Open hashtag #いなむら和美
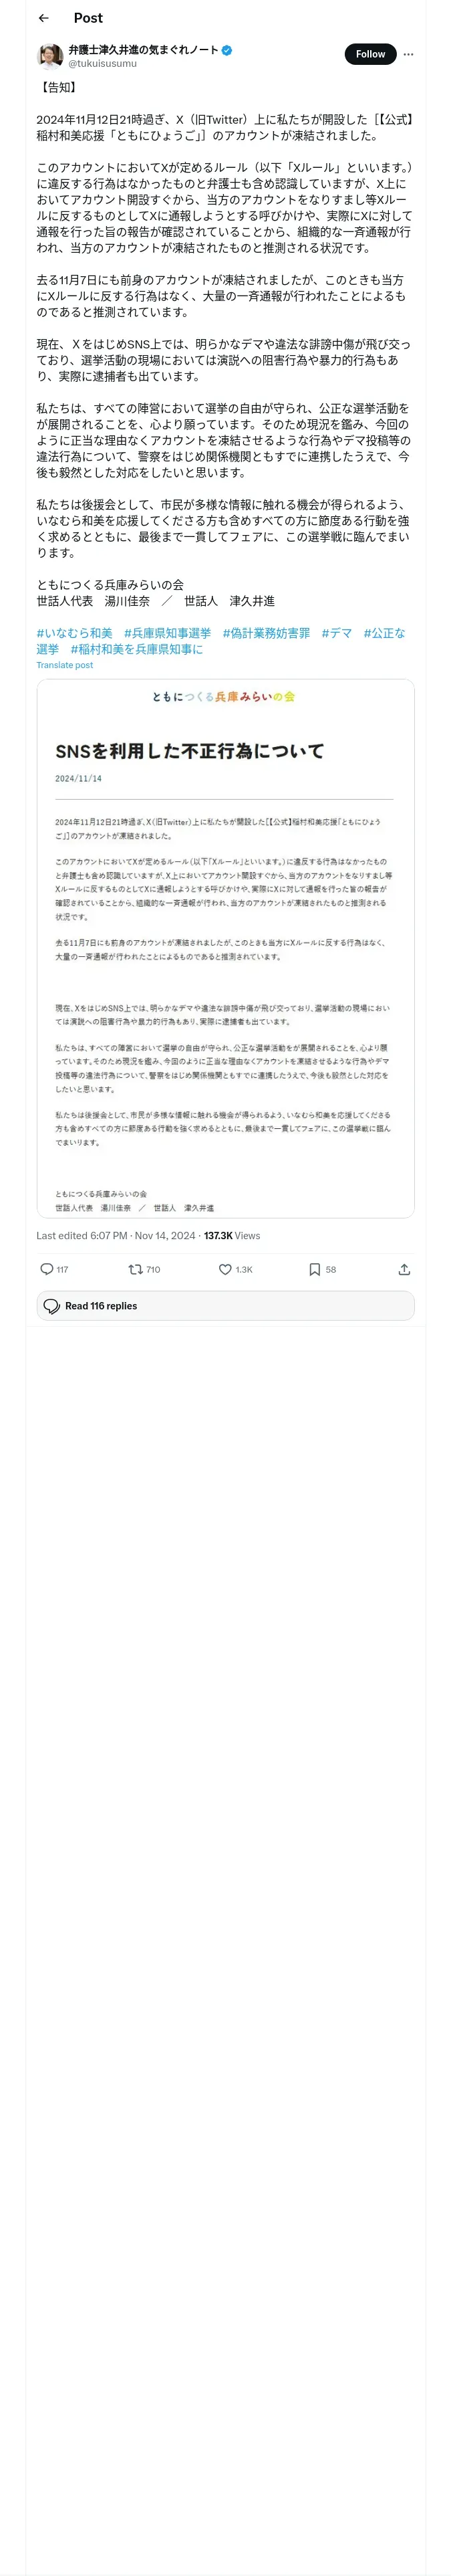The width and height of the screenshot is (451, 2576). [x=75, y=633]
